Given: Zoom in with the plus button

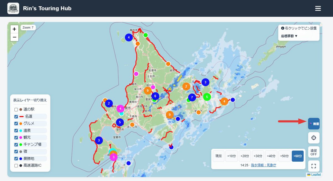Looking at the screenshot, I should click(x=14, y=29).
